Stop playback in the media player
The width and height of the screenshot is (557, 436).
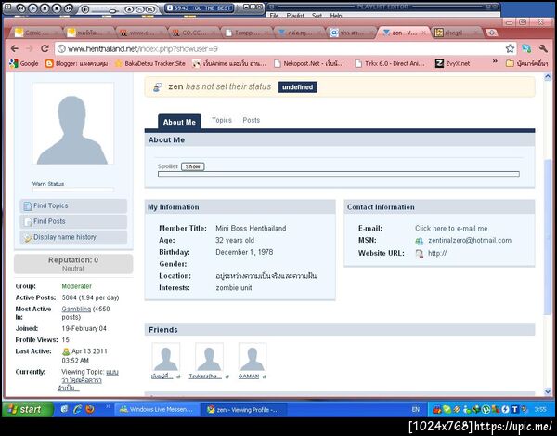click(57, 8)
